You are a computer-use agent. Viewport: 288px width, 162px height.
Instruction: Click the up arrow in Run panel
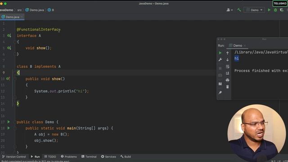[x=227, y=53]
